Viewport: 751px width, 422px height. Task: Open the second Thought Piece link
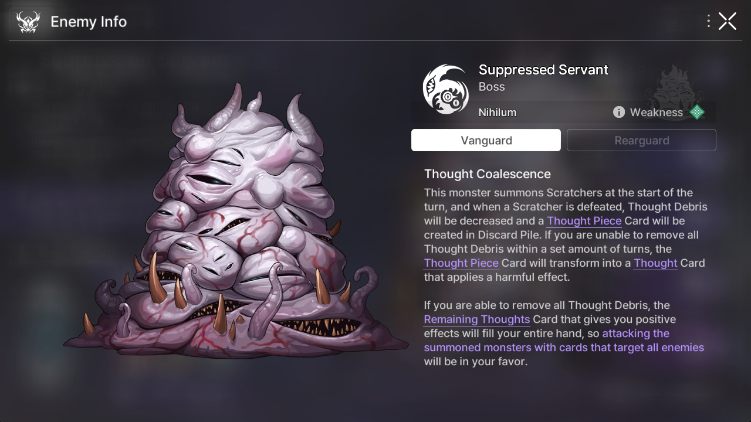pos(461,263)
